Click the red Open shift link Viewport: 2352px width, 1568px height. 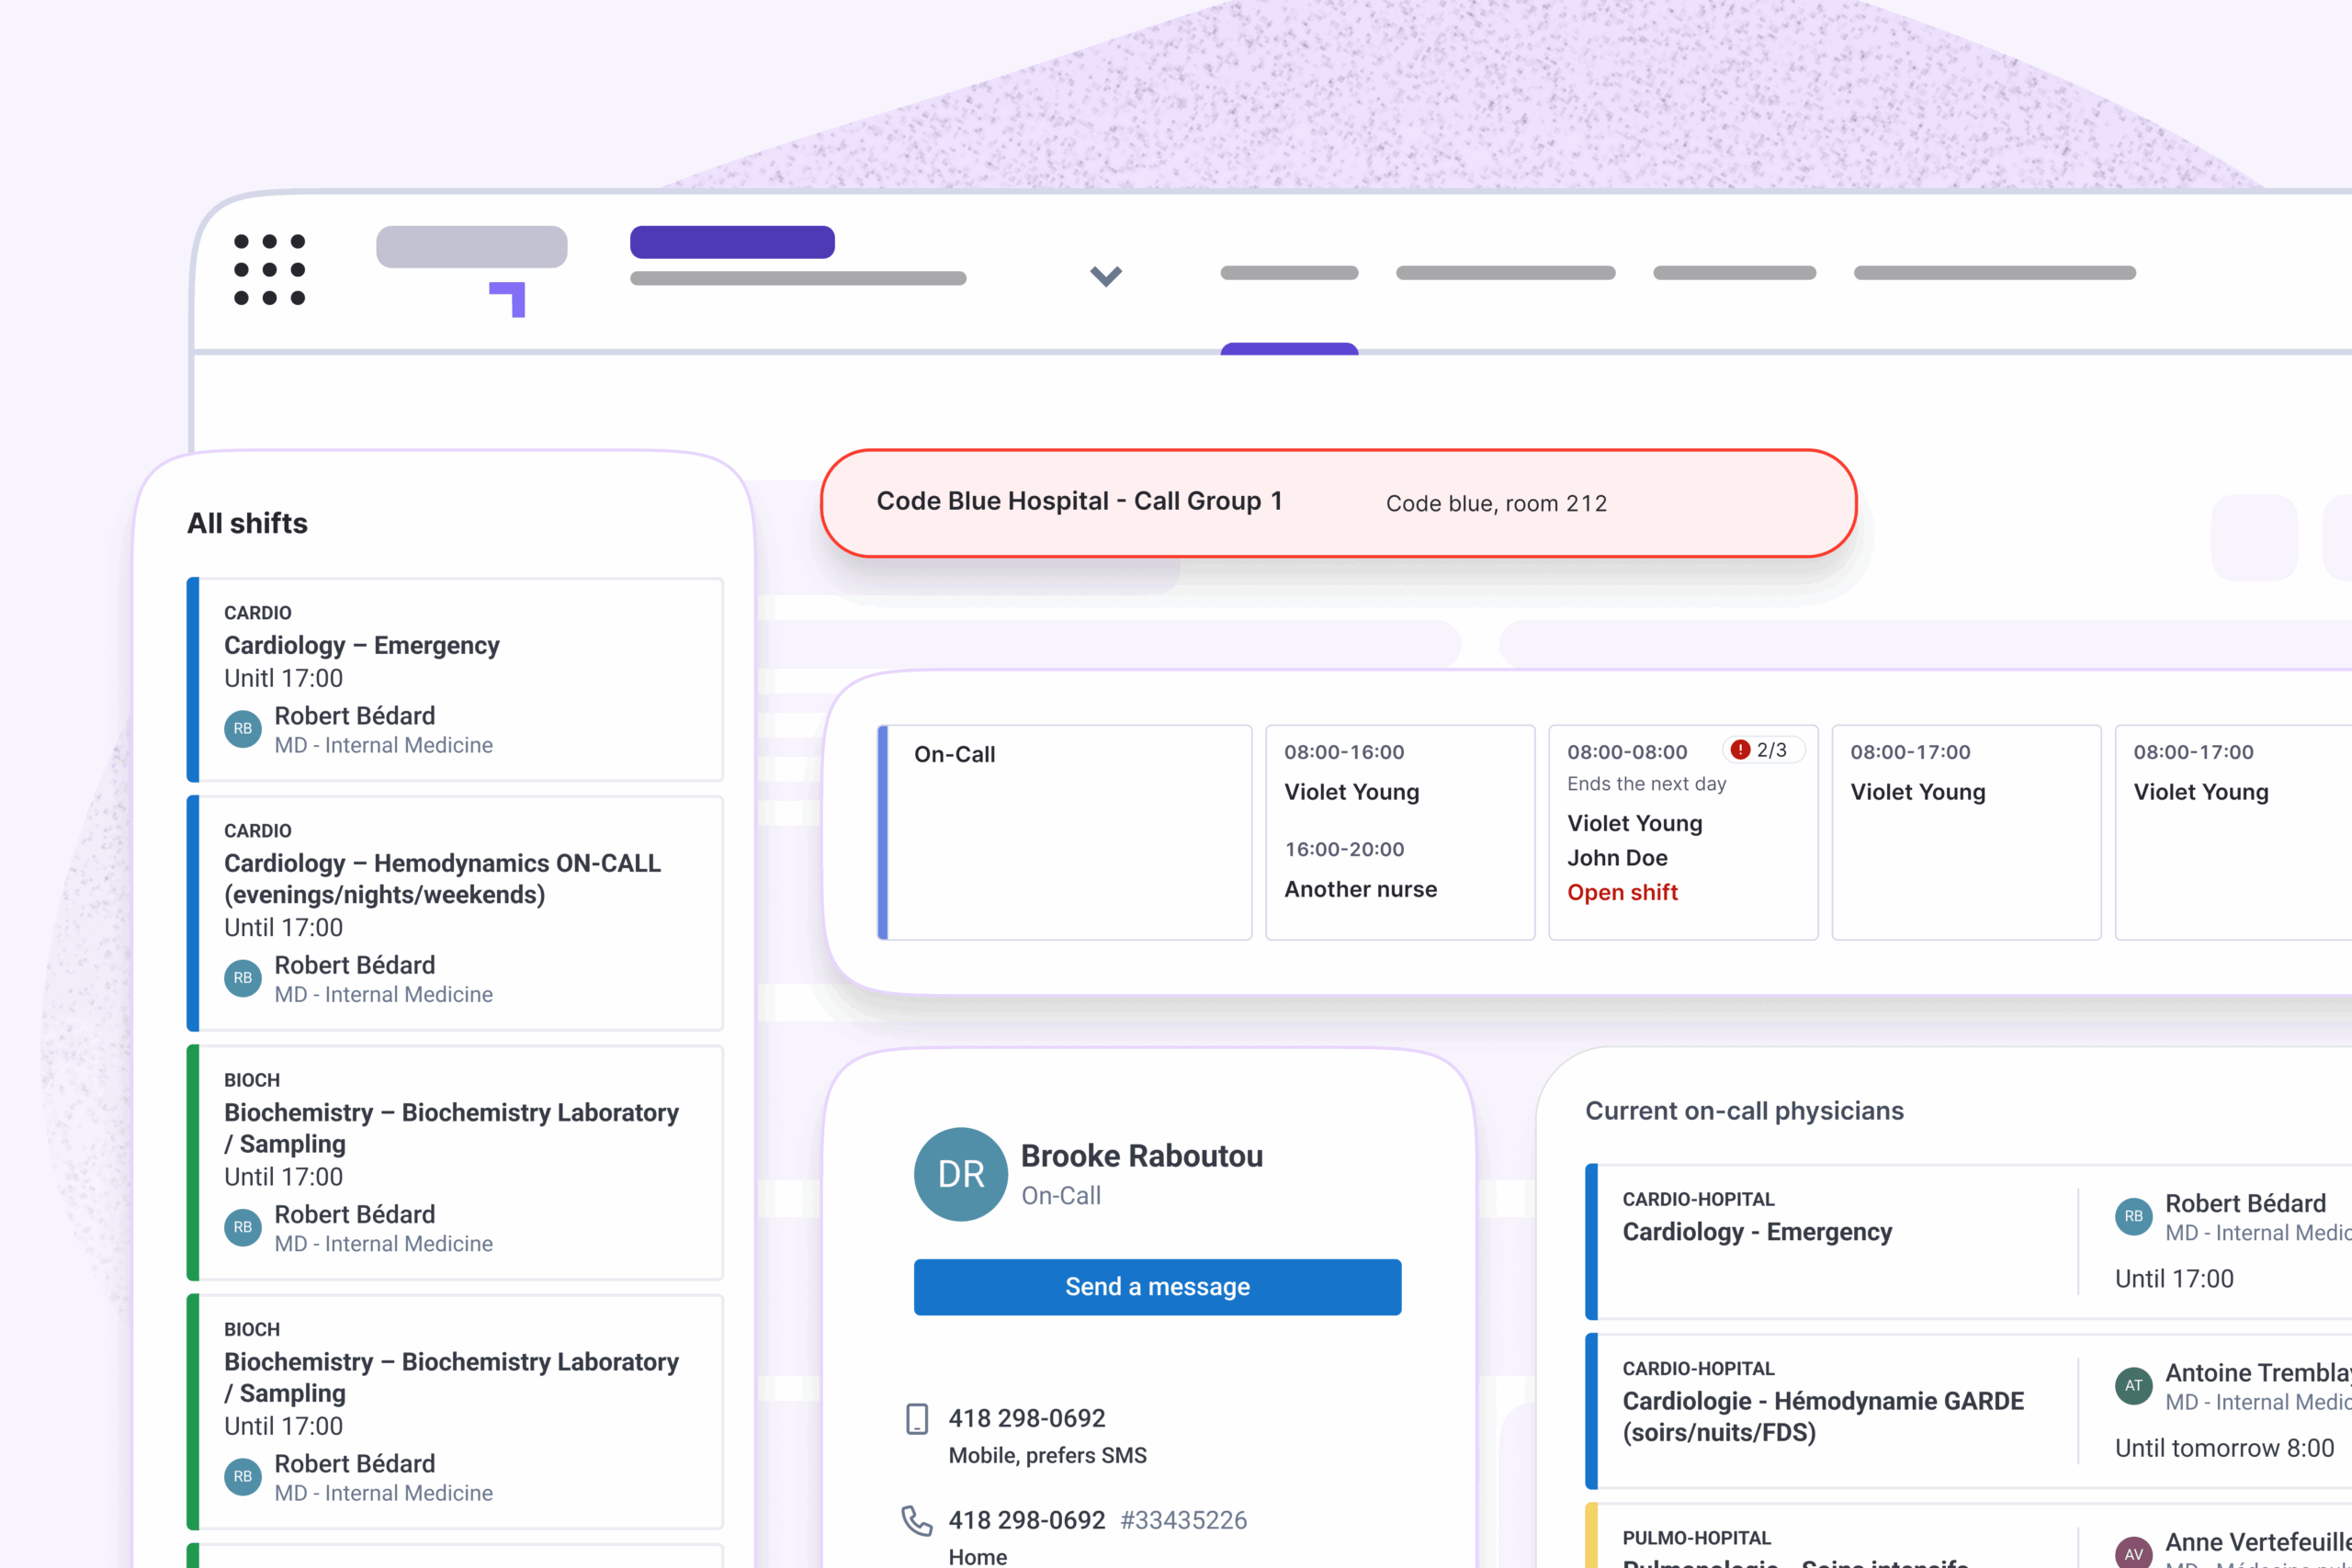pyautogui.click(x=1622, y=892)
